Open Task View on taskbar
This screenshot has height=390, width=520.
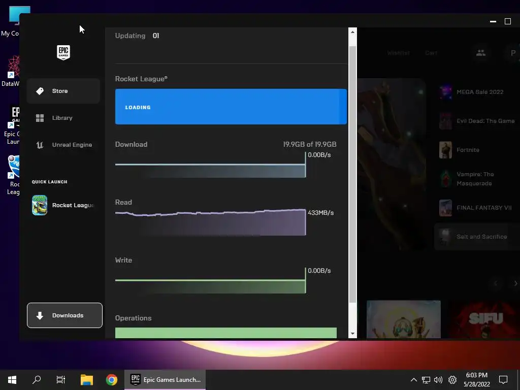pos(61,380)
